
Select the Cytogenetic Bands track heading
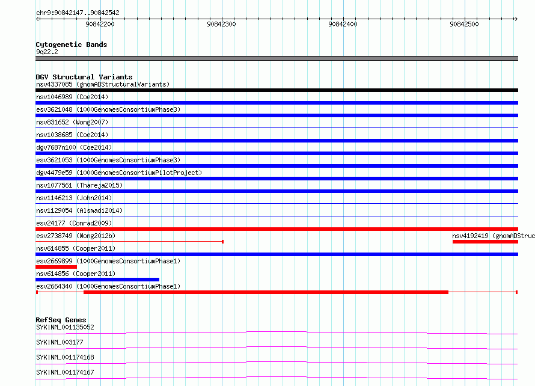pos(72,44)
